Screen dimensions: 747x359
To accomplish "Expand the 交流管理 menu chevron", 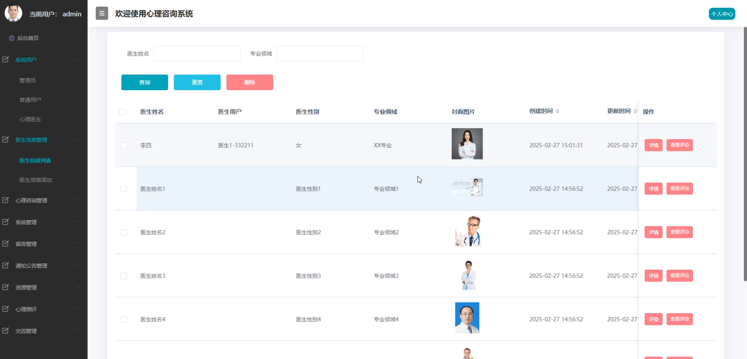I will [x=77, y=330].
